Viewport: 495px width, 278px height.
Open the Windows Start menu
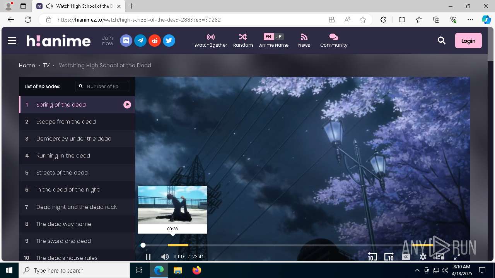(x=9, y=270)
